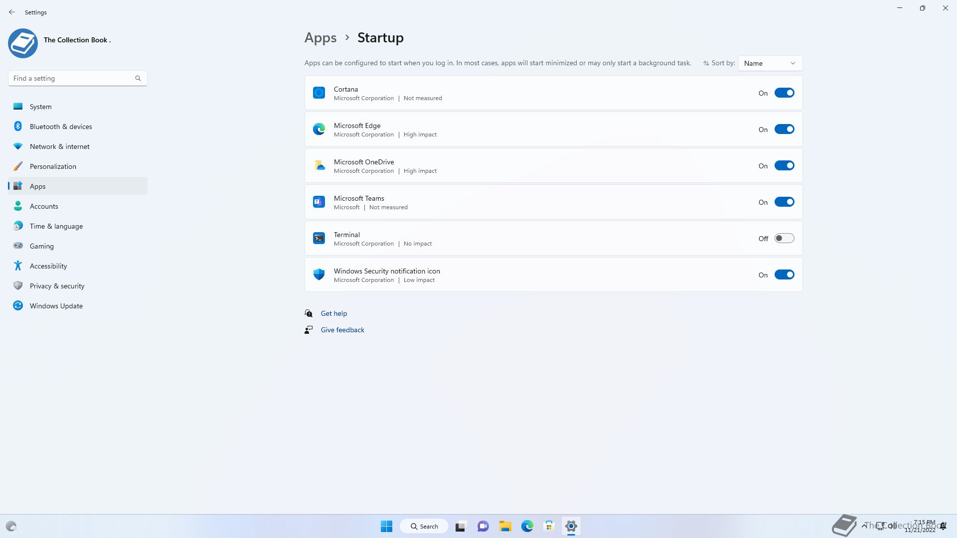The height and width of the screenshot is (538, 957).
Task: Disable Microsoft OneDrive at startup
Action: tap(784, 165)
